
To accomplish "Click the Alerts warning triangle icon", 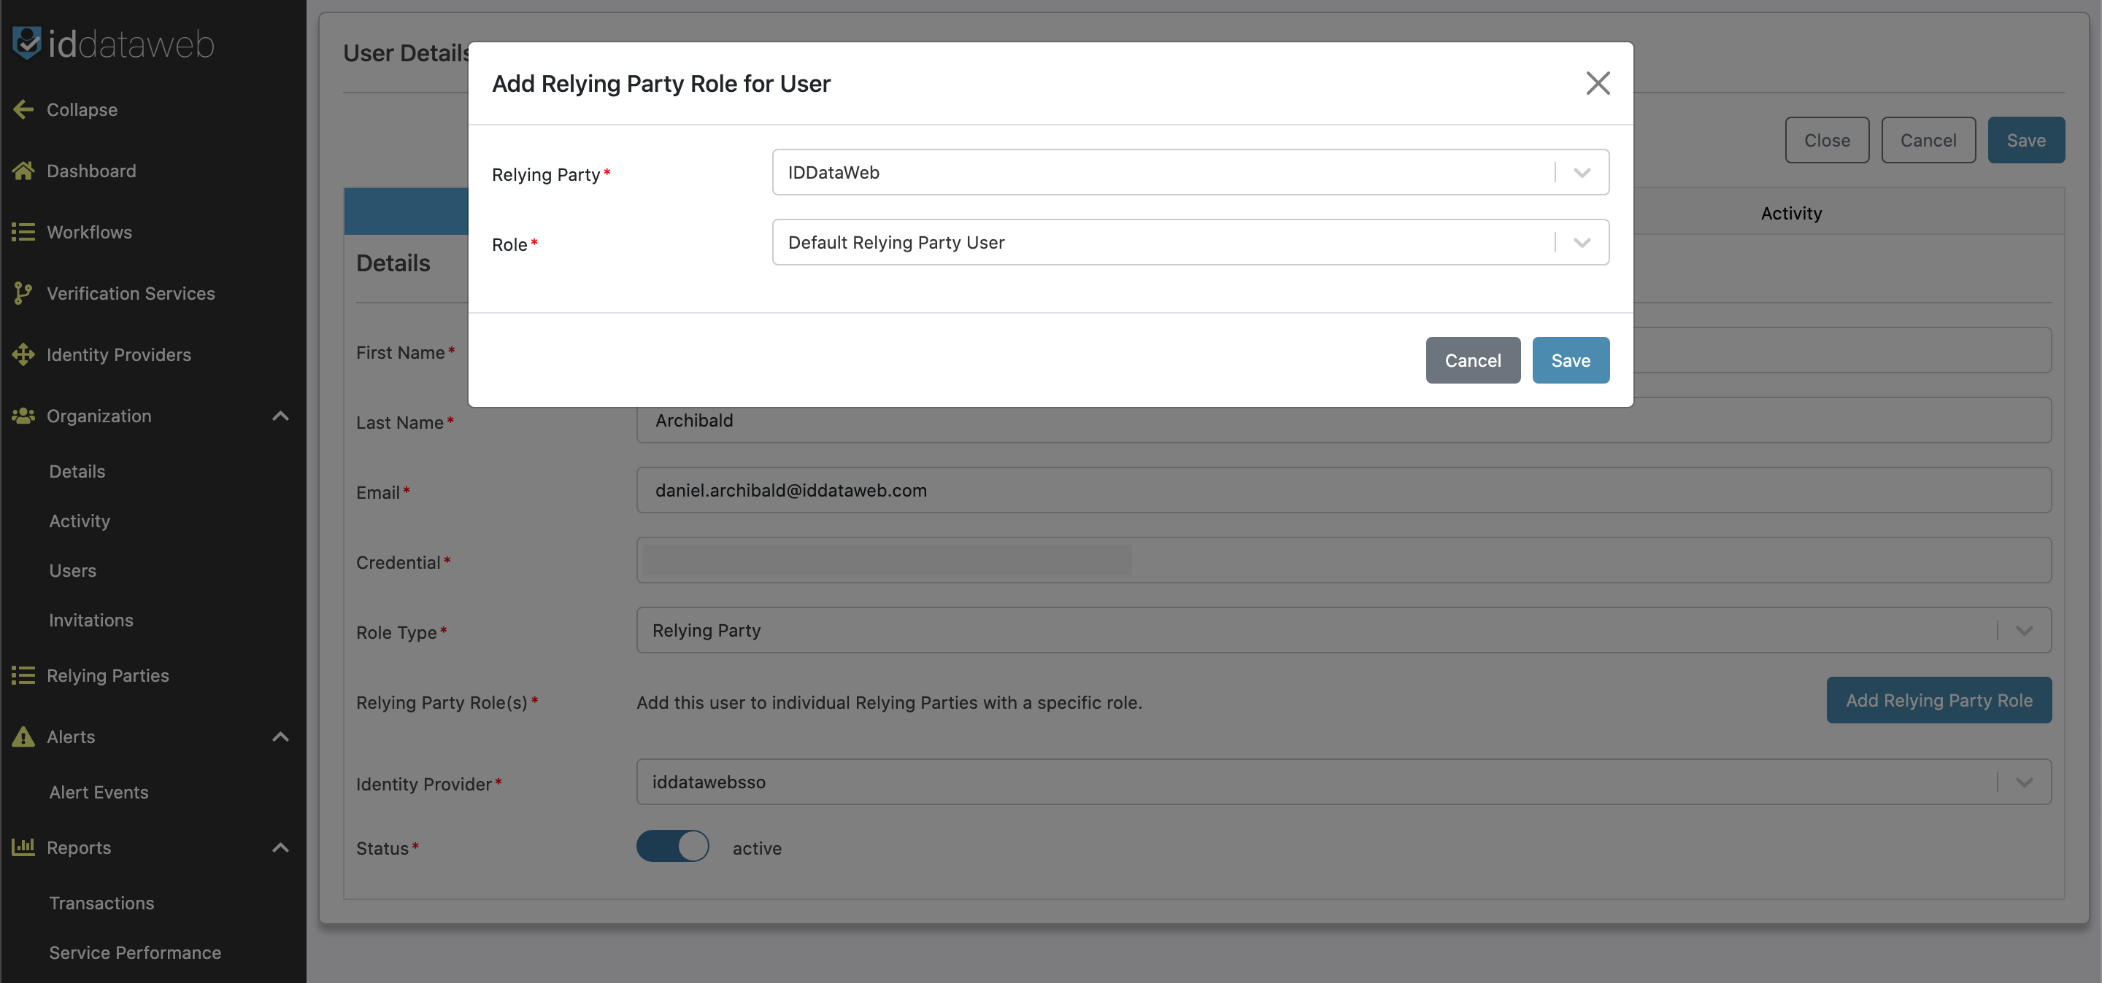I will tap(23, 737).
